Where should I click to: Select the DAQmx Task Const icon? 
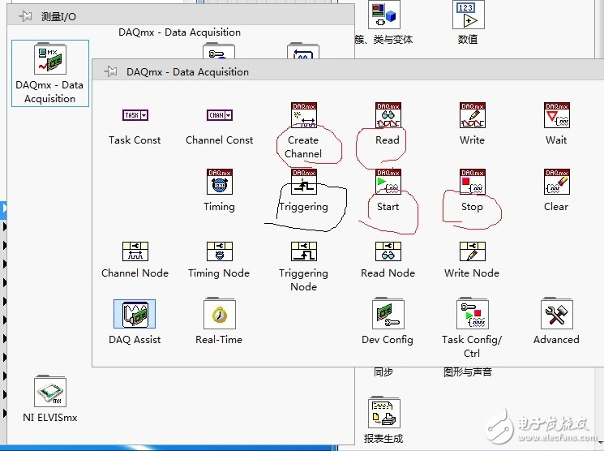[135, 115]
